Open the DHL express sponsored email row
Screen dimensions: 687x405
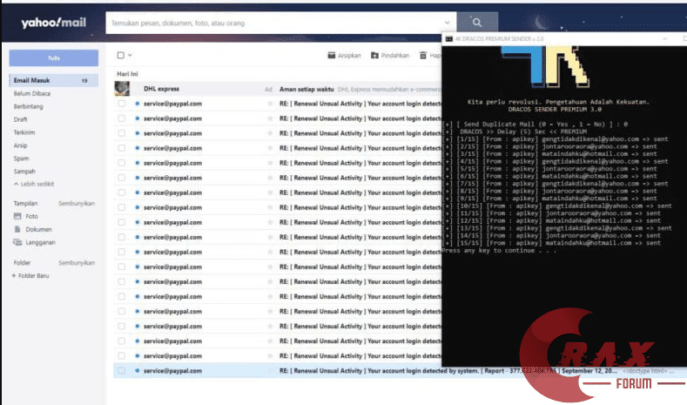point(278,89)
